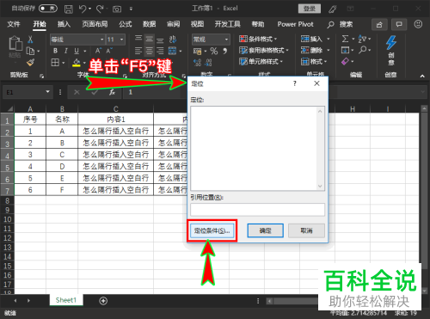Image resolution: width=430 pixels, height=319 pixels.
Task: Open the 条件格式 conditional formatting dropdown
Action: click(258, 39)
